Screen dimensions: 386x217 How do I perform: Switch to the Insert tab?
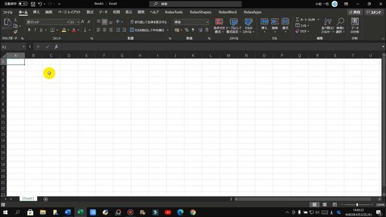coord(36,12)
